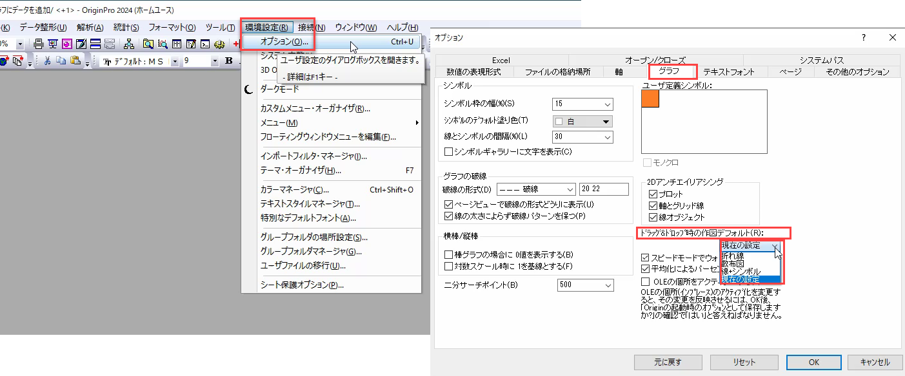
Task: Toggle the OLE in-place activation checkbox
Action: pos(646,281)
